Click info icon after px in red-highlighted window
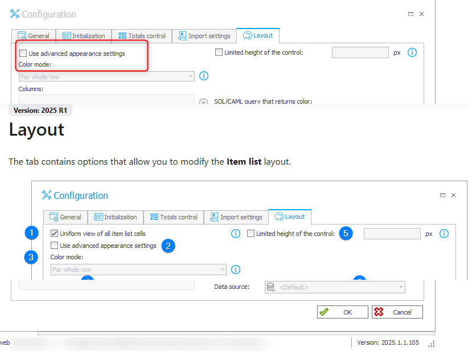Screen dimensions: 472x355 (412, 52)
